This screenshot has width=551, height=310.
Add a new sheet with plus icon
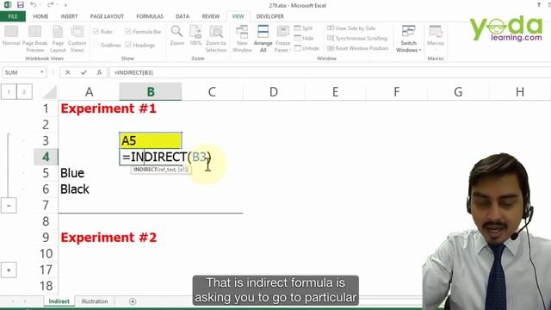[133, 301]
